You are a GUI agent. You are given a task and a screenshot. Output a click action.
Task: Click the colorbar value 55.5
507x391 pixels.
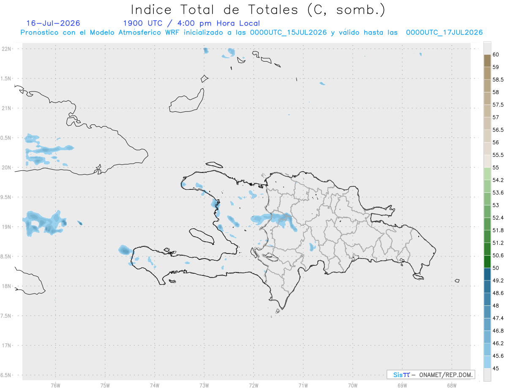pos(498,155)
